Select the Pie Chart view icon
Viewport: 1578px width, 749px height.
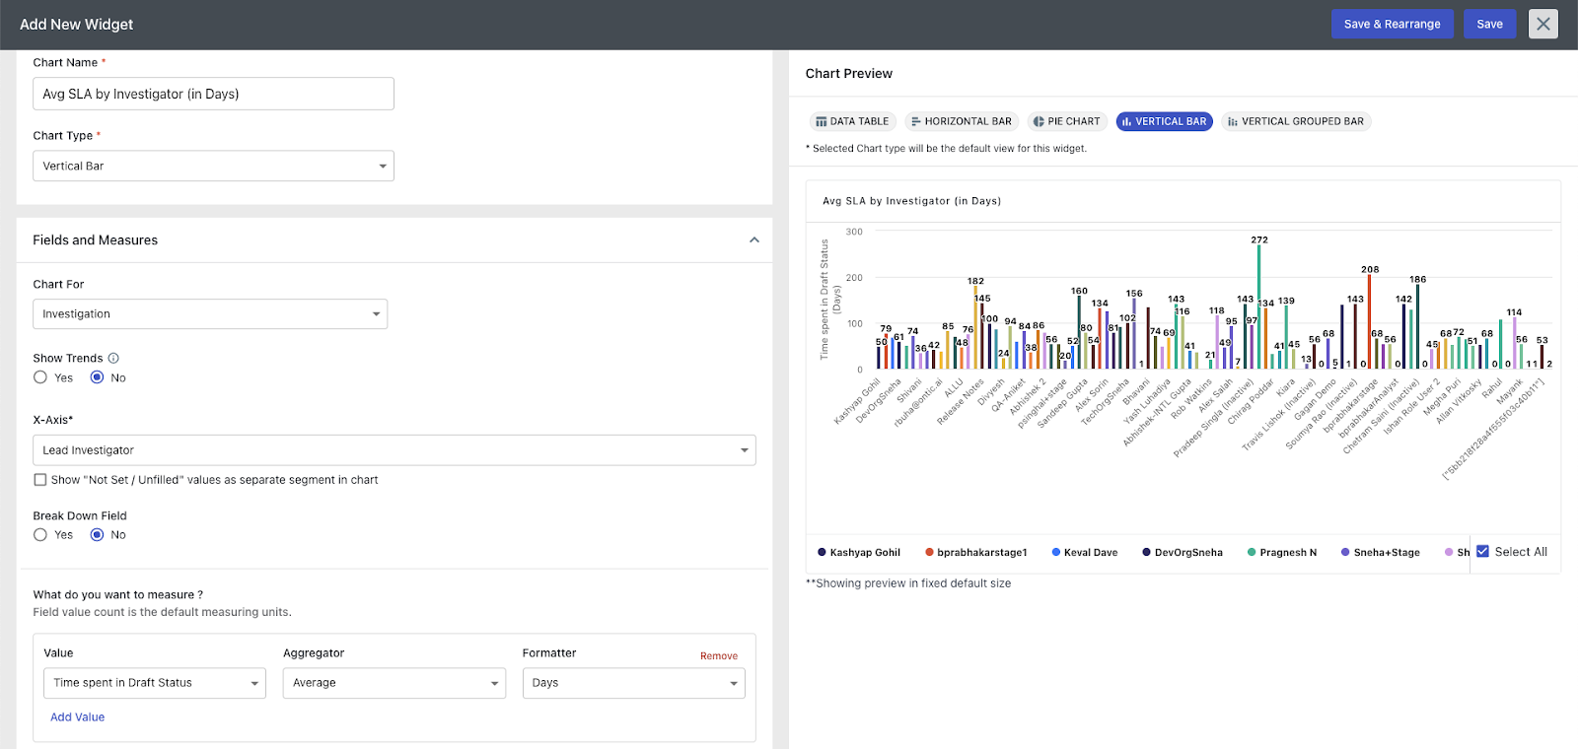[1039, 122]
